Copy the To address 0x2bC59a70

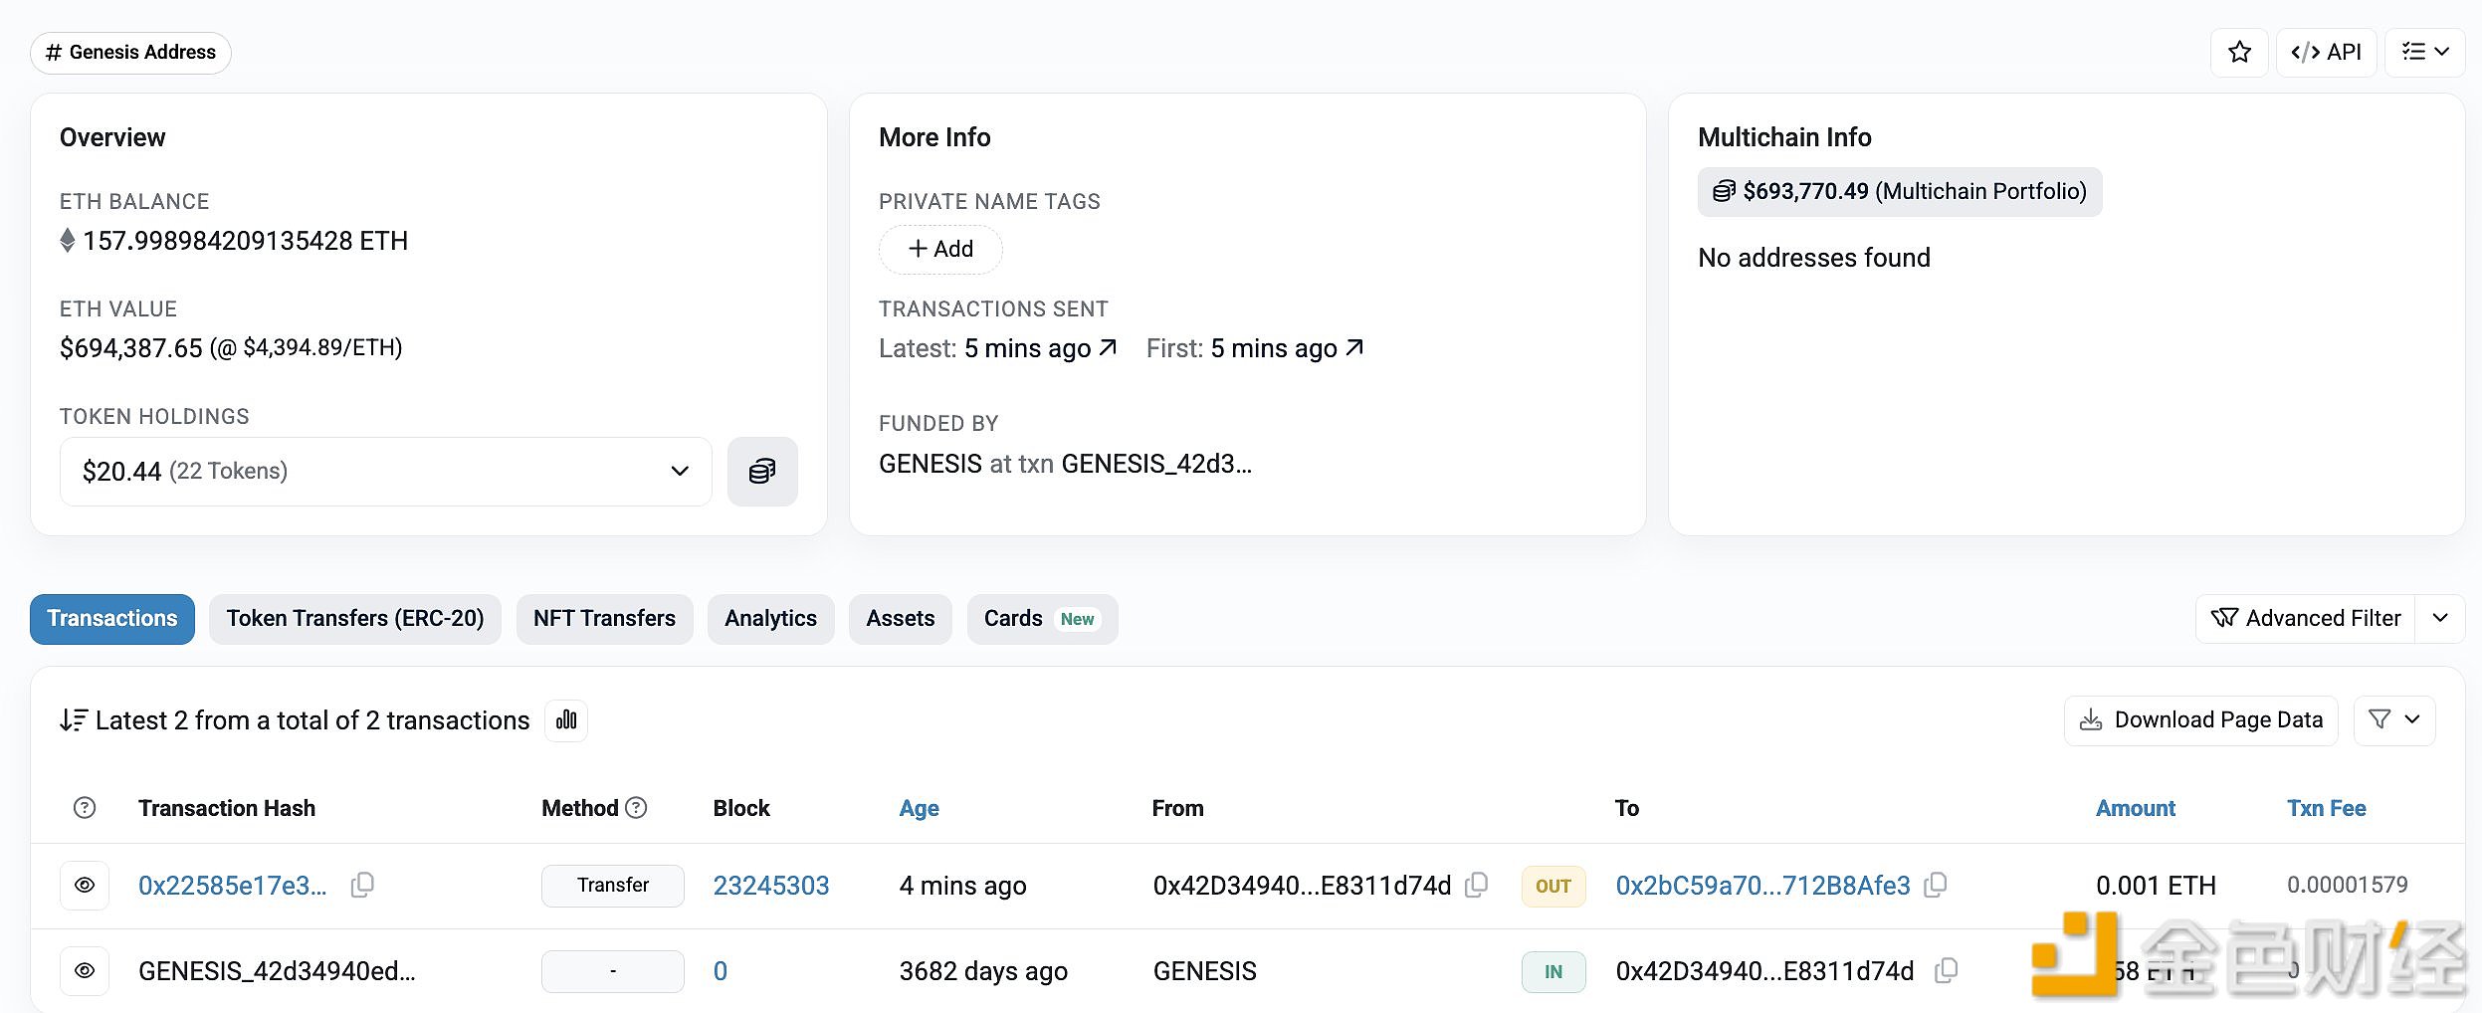(x=1936, y=885)
